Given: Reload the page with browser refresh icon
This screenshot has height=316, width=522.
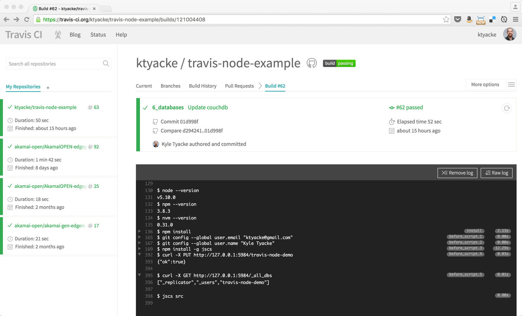Looking at the screenshot, I should point(27,19).
